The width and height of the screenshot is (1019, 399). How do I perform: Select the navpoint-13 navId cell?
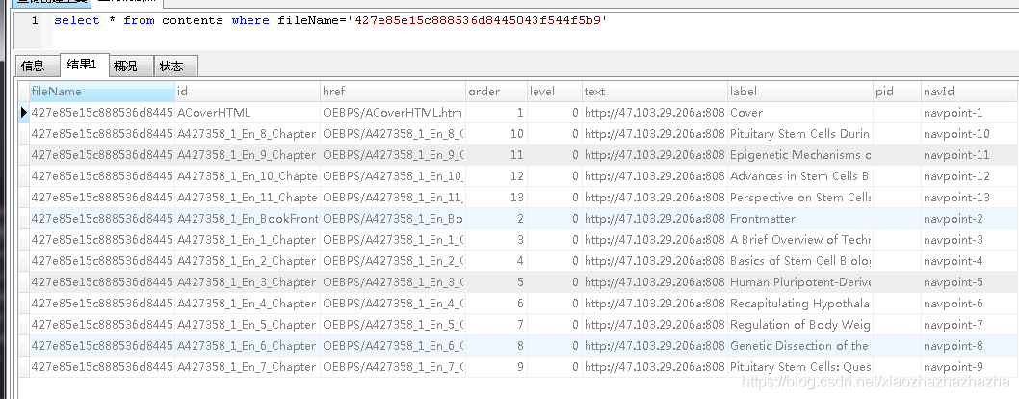[x=969, y=198]
